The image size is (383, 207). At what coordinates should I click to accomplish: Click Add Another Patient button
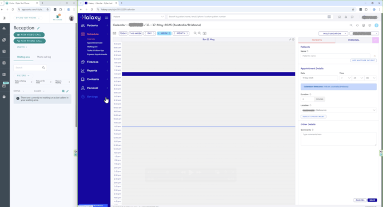[x=364, y=60]
